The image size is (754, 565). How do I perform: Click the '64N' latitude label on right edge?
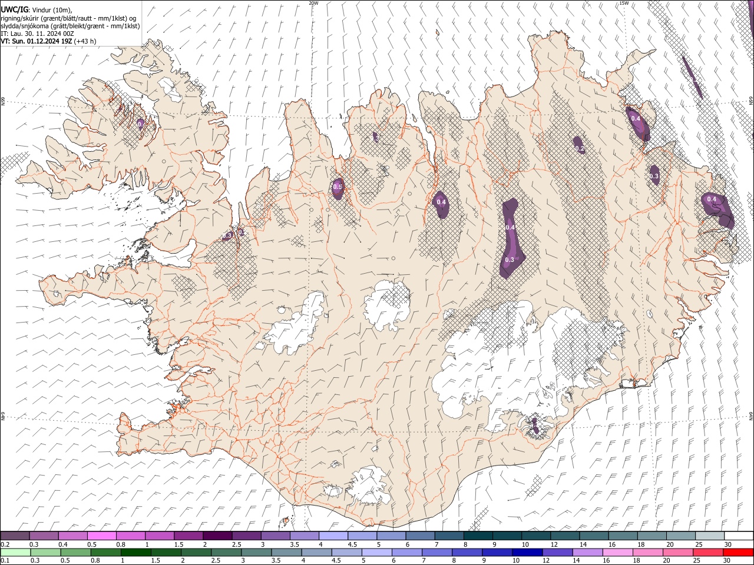click(x=751, y=416)
